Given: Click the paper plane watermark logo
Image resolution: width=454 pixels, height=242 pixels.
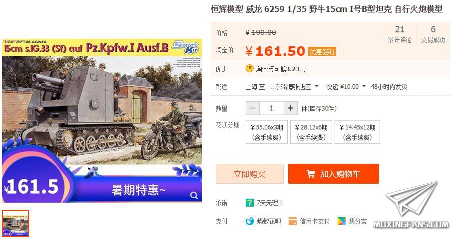Looking at the screenshot, I should (x=412, y=200).
